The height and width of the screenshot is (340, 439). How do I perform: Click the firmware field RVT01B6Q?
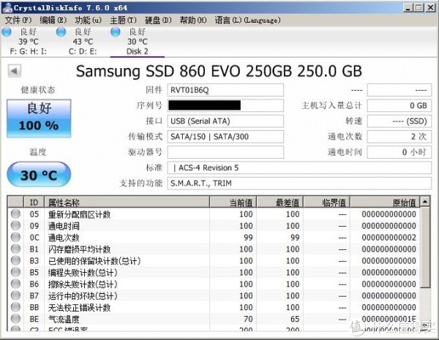[x=225, y=90]
